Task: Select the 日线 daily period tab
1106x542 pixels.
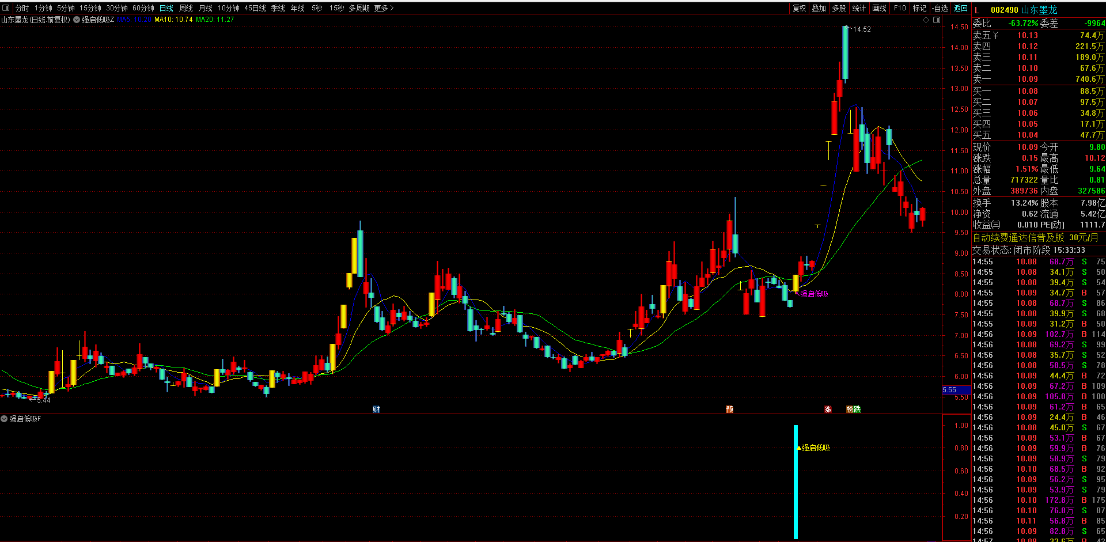Action: tap(166, 8)
